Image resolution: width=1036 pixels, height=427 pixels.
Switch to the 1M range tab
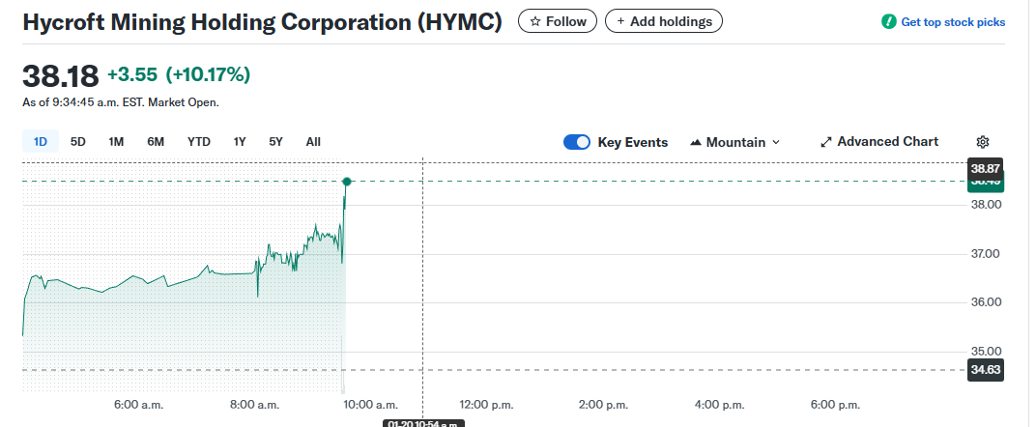click(116, 141)
